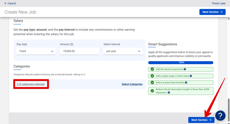Click the Create New Job title
Image resolution: width=230 pixels, height=124 pixels.
click(20, 12)
